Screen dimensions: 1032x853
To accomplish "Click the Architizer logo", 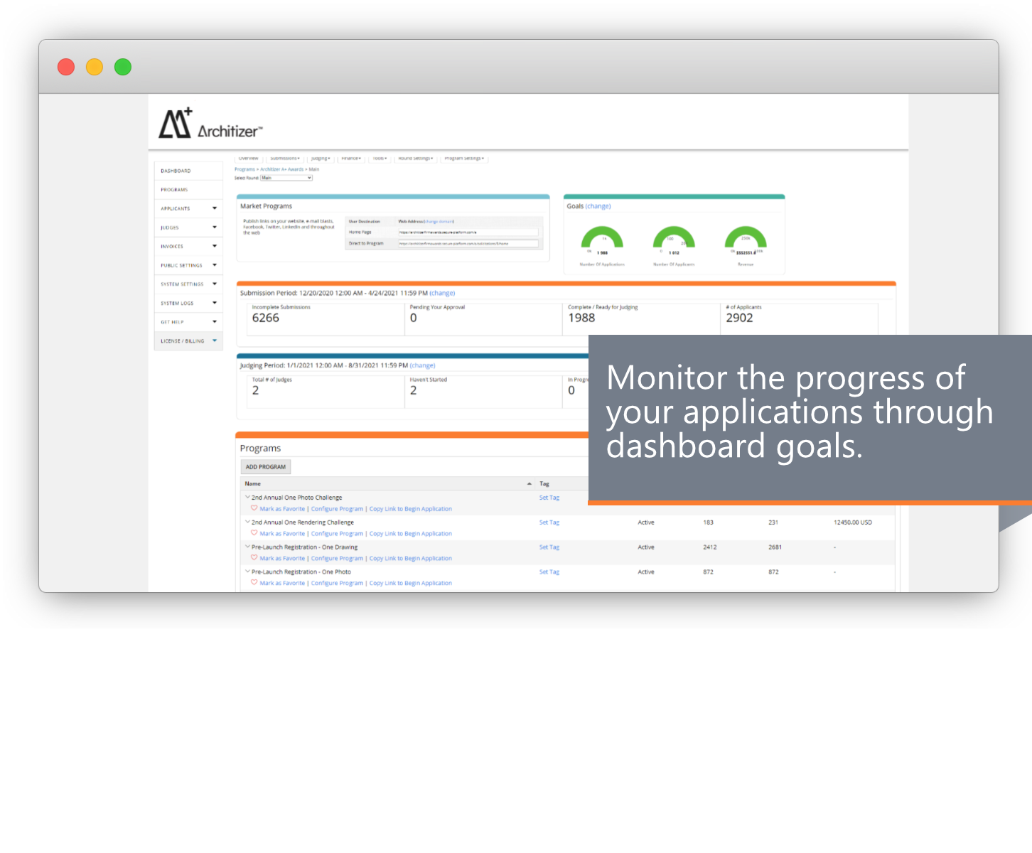I will pyautogui.click(x=210, y=124).
